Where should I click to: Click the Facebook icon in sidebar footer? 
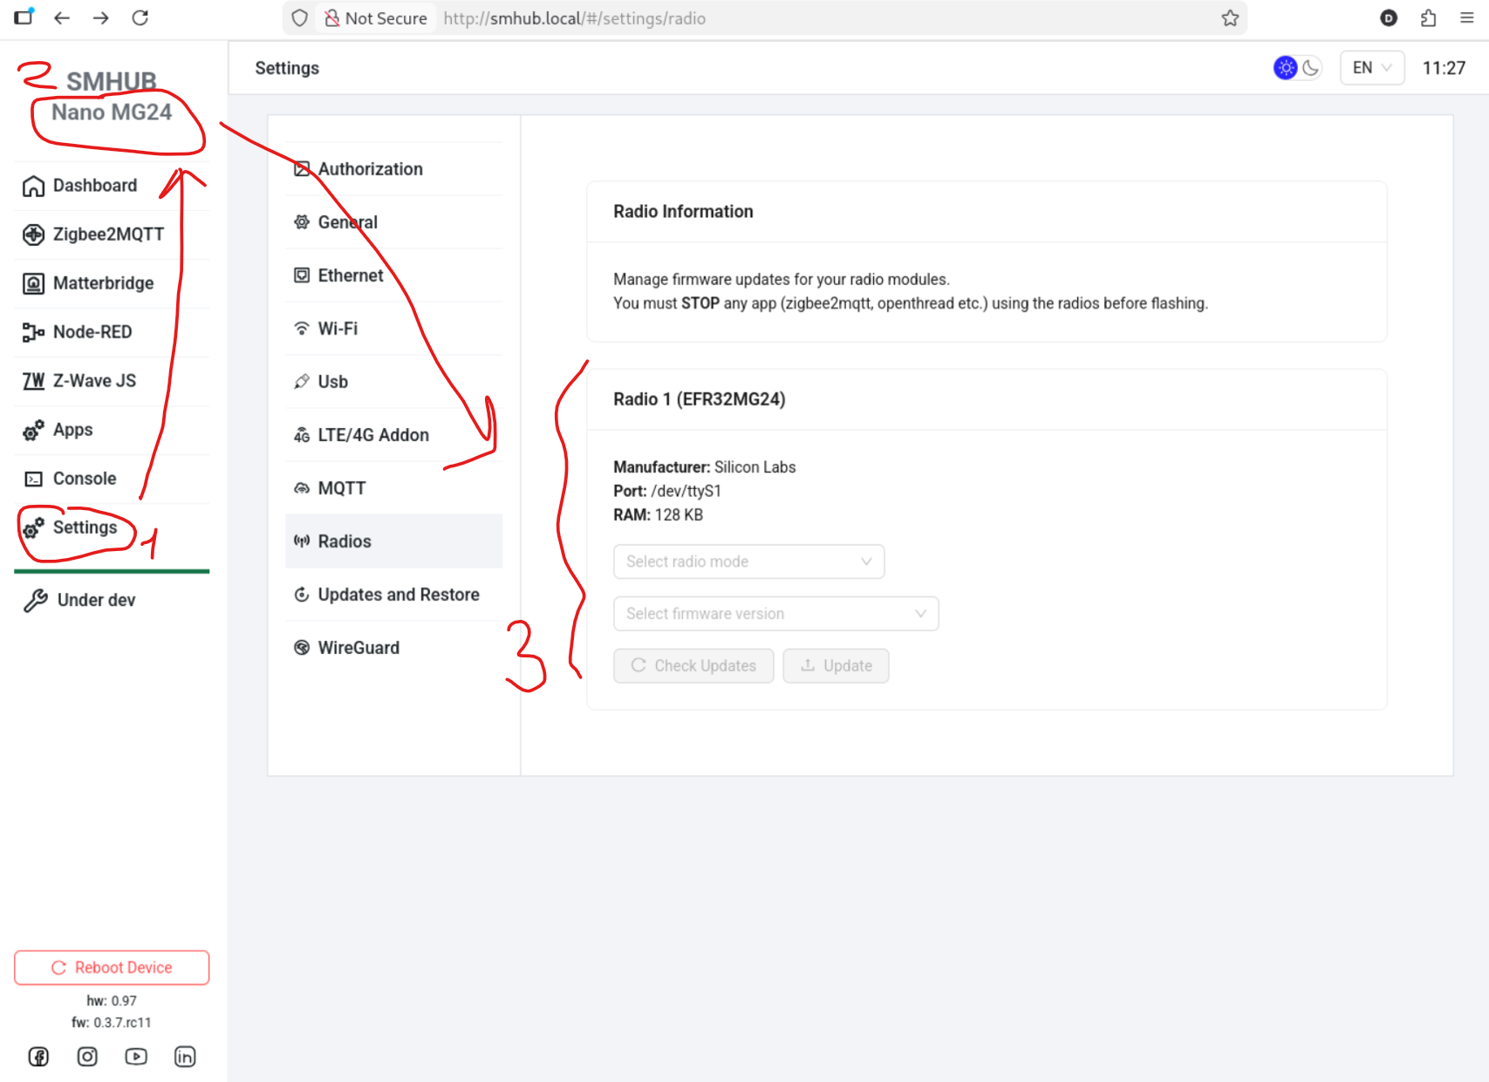38,1057
